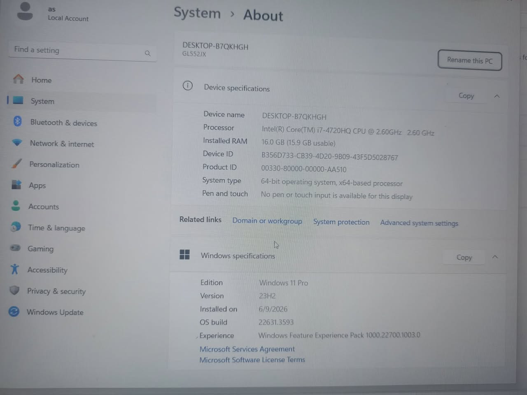Click the OS build 22631.3593 value
The width and height of the screenshot is (527, 395).
[276, 322]
